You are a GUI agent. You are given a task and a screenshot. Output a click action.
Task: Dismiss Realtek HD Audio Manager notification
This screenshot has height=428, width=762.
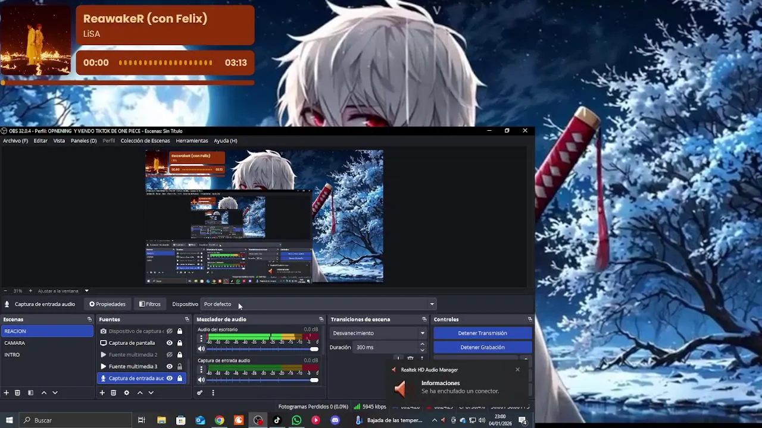[x=517, y=370]
